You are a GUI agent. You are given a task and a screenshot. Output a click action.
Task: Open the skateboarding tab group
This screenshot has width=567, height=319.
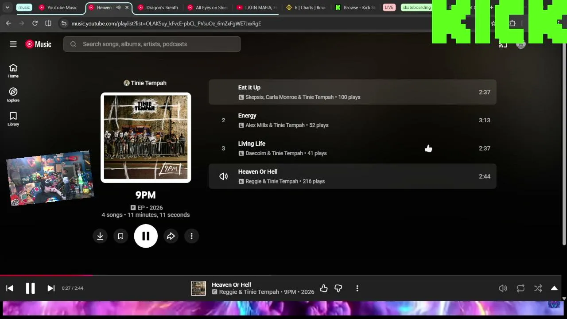point(417,8)
